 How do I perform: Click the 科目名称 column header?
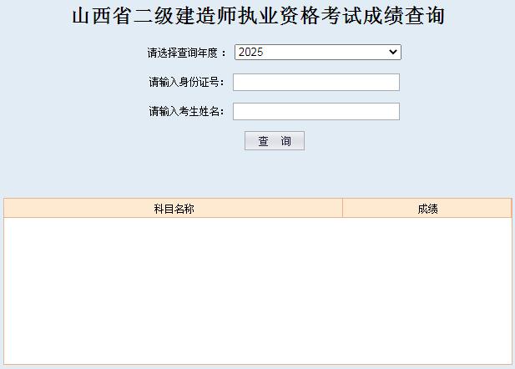point(174,209)
